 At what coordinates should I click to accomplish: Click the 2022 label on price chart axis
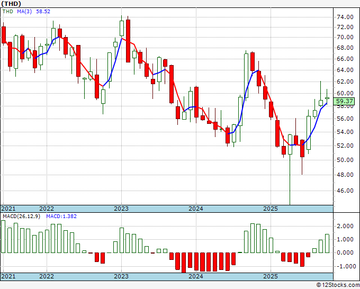47,209
